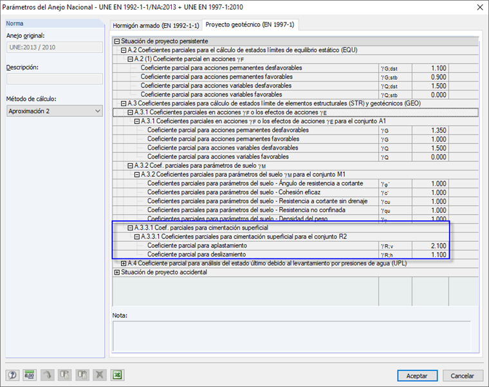Select the 0.900 value for γG;stb
Viewport: 489px width, 387px height.
[x=430, y=77]
